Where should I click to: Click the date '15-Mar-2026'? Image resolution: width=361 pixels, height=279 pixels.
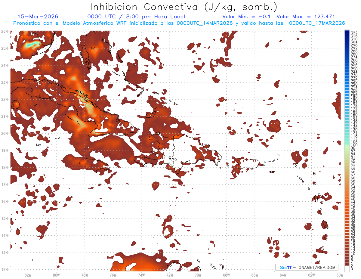click(38, 17)
